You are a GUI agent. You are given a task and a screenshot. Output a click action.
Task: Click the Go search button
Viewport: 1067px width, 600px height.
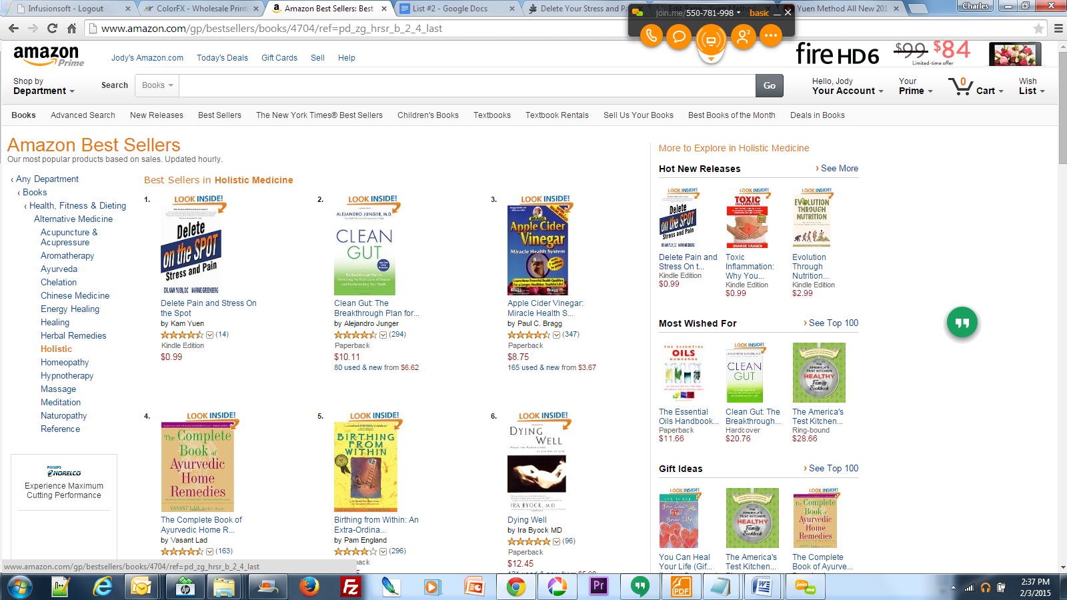tap(770, 85)
